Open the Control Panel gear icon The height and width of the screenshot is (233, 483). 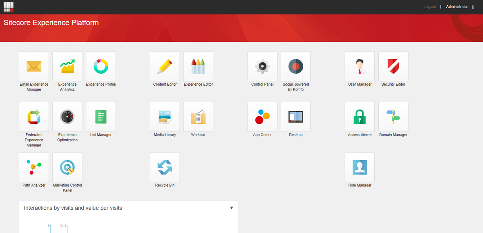click(x=262, y=66)
